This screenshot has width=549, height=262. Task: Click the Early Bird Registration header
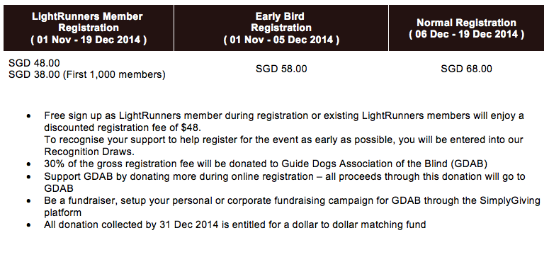[281, 28]
